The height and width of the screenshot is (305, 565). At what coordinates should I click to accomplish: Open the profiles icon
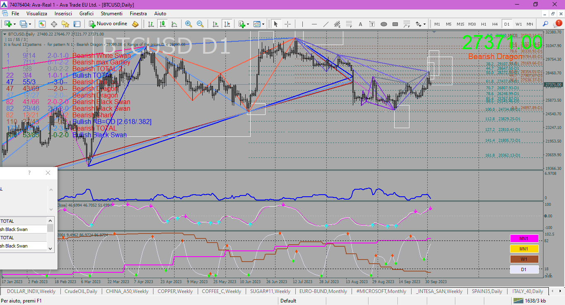point(24,24)
